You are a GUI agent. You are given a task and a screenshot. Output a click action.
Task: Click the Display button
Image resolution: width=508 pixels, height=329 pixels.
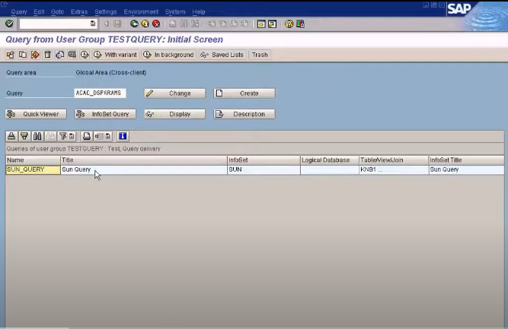[x=175, y=114]
